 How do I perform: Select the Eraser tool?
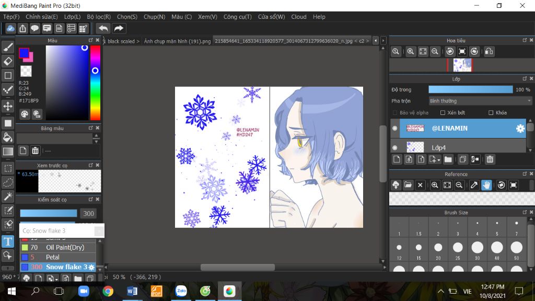(8, 61)
